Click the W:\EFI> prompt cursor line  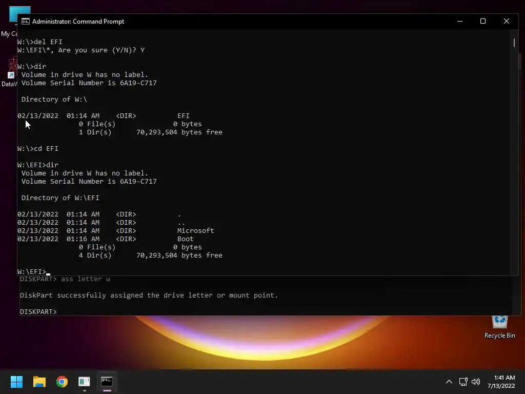[34, 272]
